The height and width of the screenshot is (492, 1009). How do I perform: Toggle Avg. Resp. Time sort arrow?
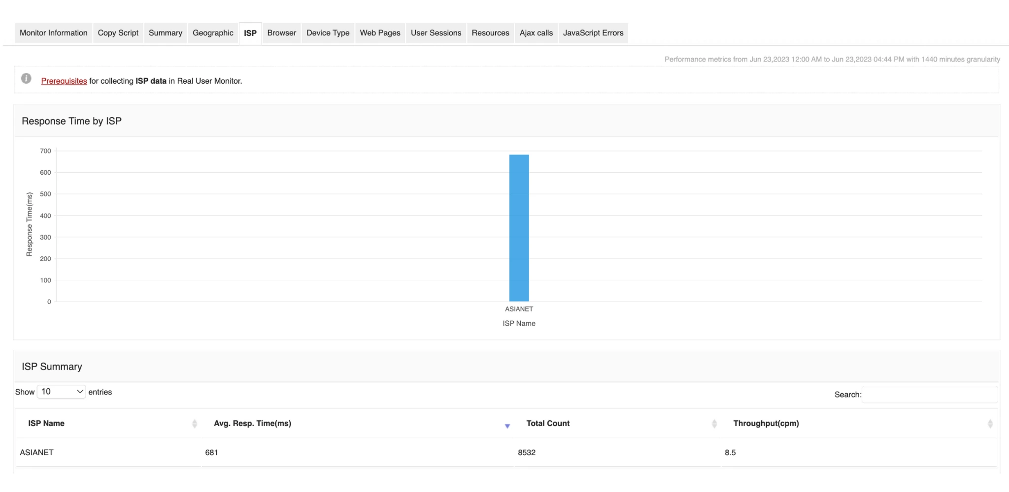507,426
